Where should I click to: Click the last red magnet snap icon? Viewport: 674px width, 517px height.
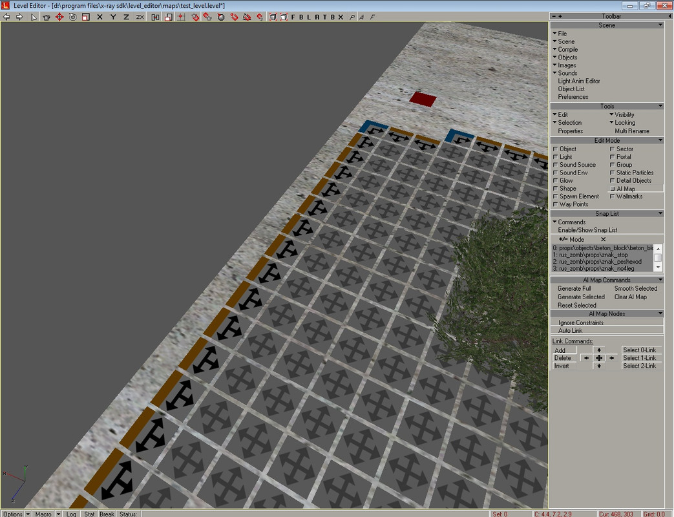[x=260, y=17]
